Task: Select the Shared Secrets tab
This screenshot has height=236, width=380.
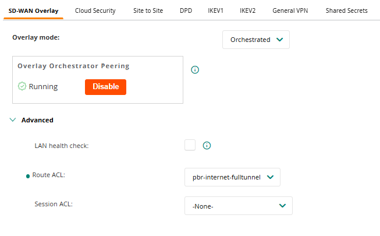Action: coord(346,10)
